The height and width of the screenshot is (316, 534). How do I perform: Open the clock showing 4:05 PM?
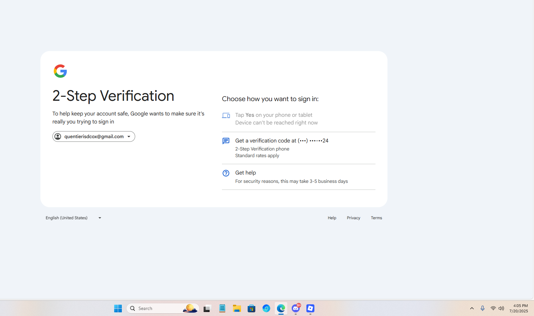point(519,308)
